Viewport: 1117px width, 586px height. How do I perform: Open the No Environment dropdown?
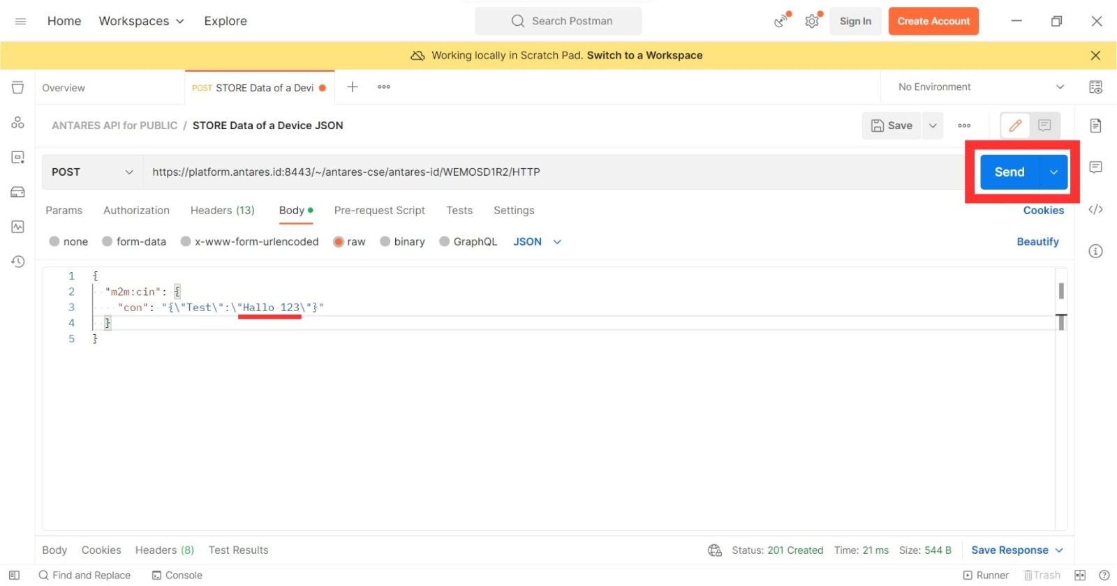981,87
